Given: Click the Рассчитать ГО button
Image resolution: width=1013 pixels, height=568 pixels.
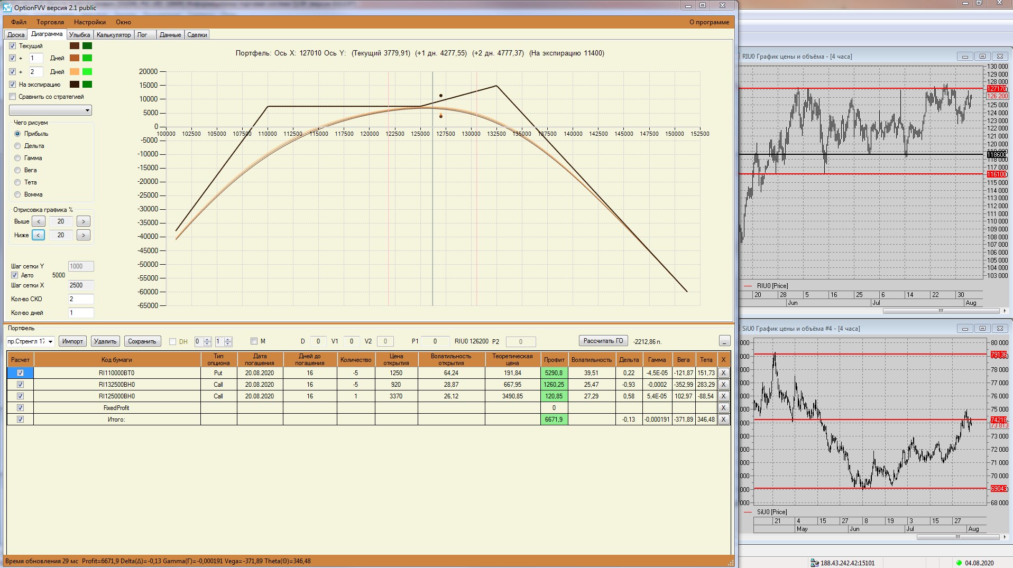Looking at the screenshot, I should (603, 341).
